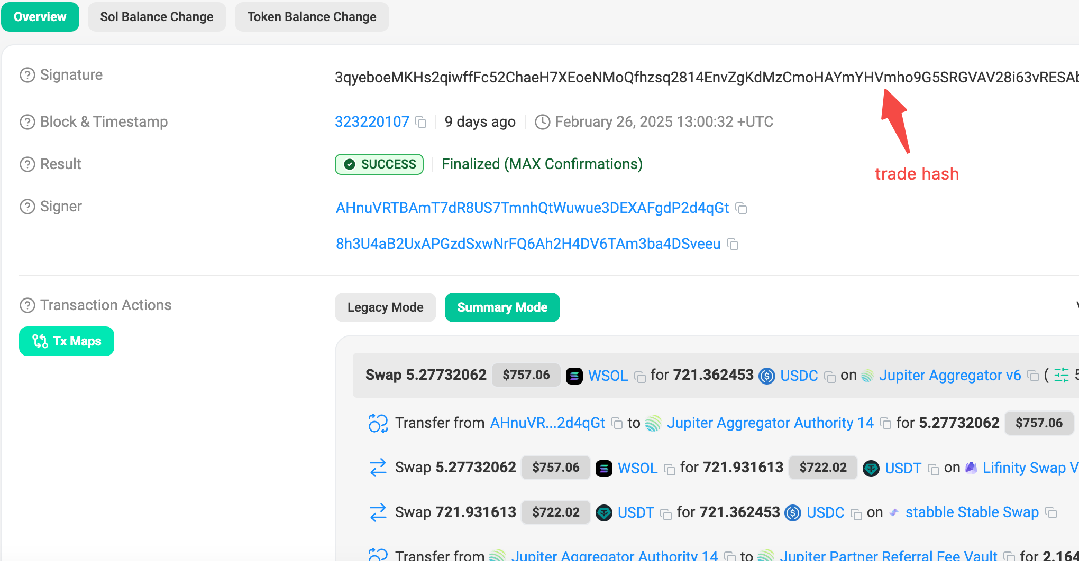The image size is (1079, 561).
Task: Click the routing sliders icon after Jupiter Aggregator v6
Action: (x=1062, y=375)
